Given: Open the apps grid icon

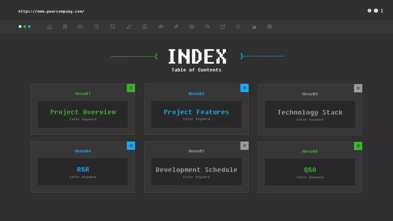Looking at the screenshot, I should pos(65,27).
